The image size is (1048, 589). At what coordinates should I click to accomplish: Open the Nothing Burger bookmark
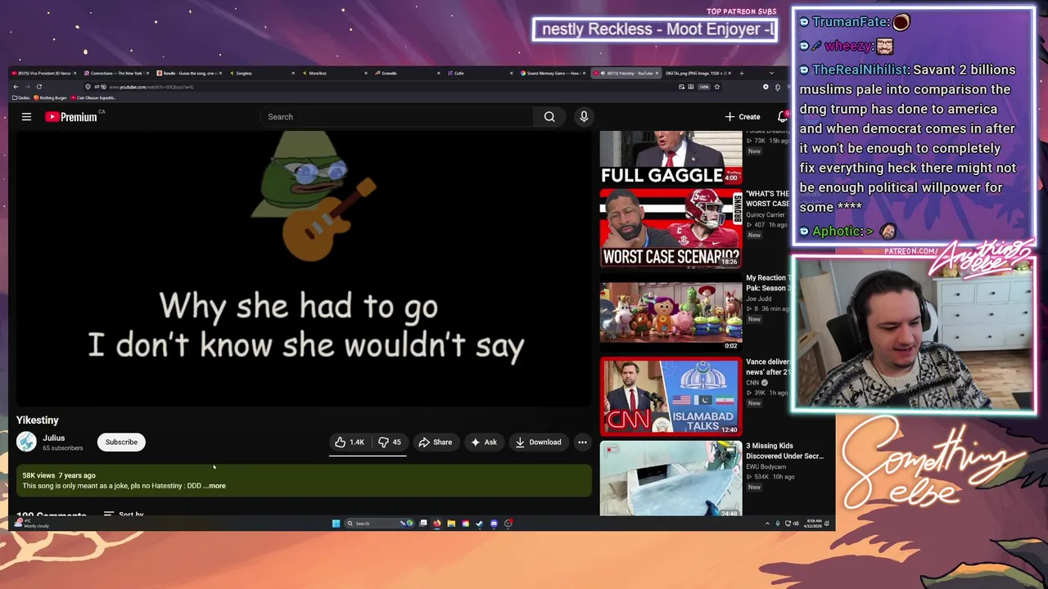pos(50,98)
